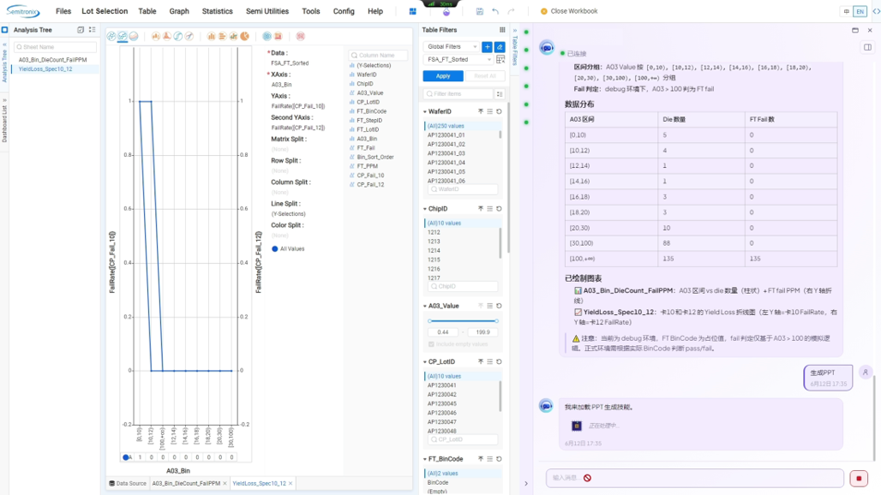881x495 pixels.
Task: Switch language to EN
Action: click(x=860, y=11)
